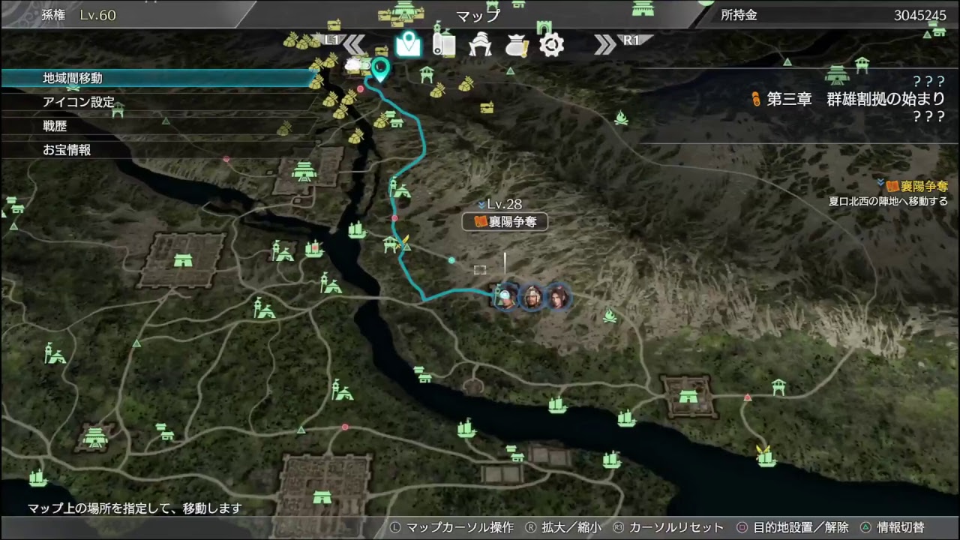Open the helmet officer tab icon
Image resolution: width=960 pixels, height=540 pixels.
pyautogui.click(x=480, y=45)
